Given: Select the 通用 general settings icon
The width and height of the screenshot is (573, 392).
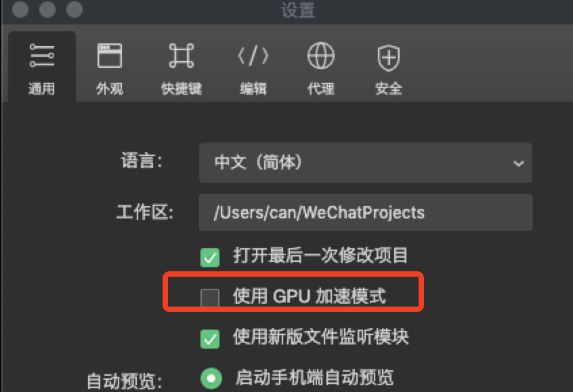Looking at the screenshot, I should click(42, 56).
